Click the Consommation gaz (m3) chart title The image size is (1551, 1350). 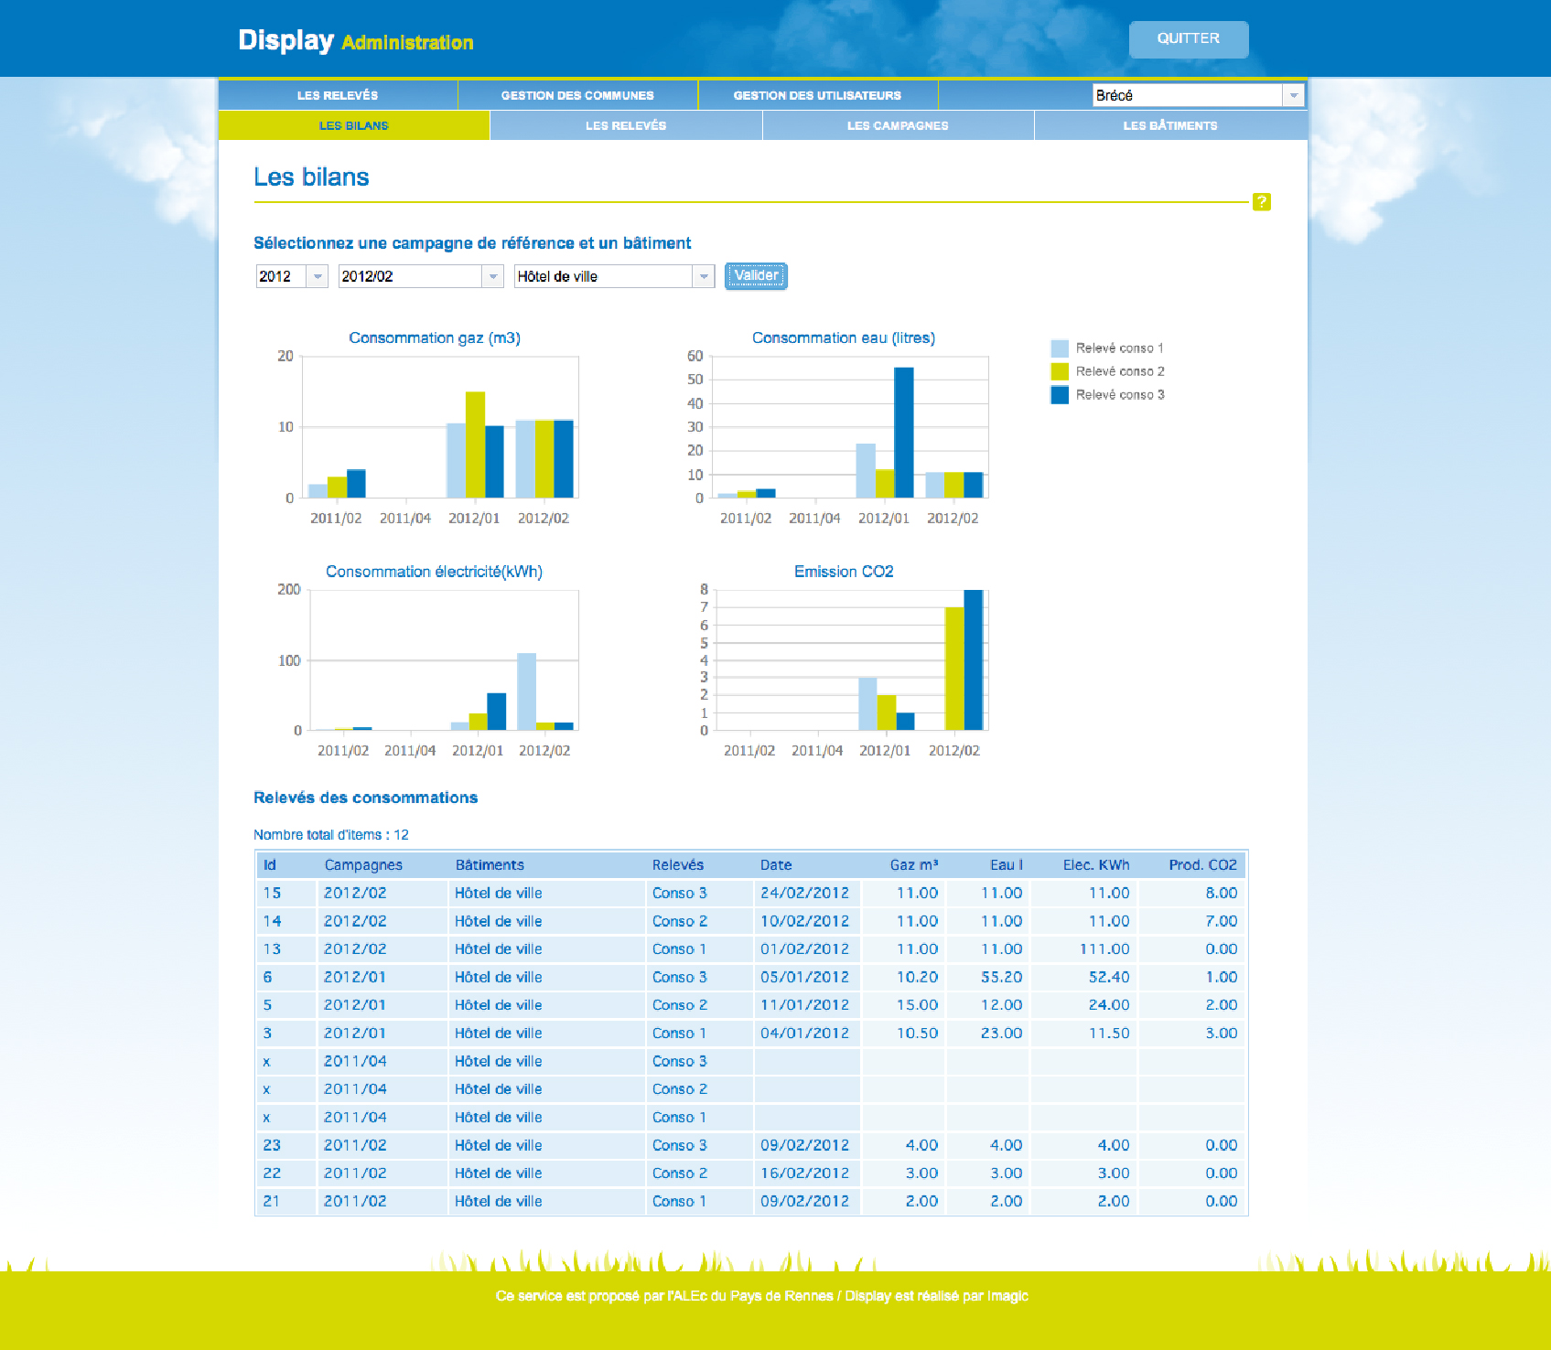(x=435, y=337)
